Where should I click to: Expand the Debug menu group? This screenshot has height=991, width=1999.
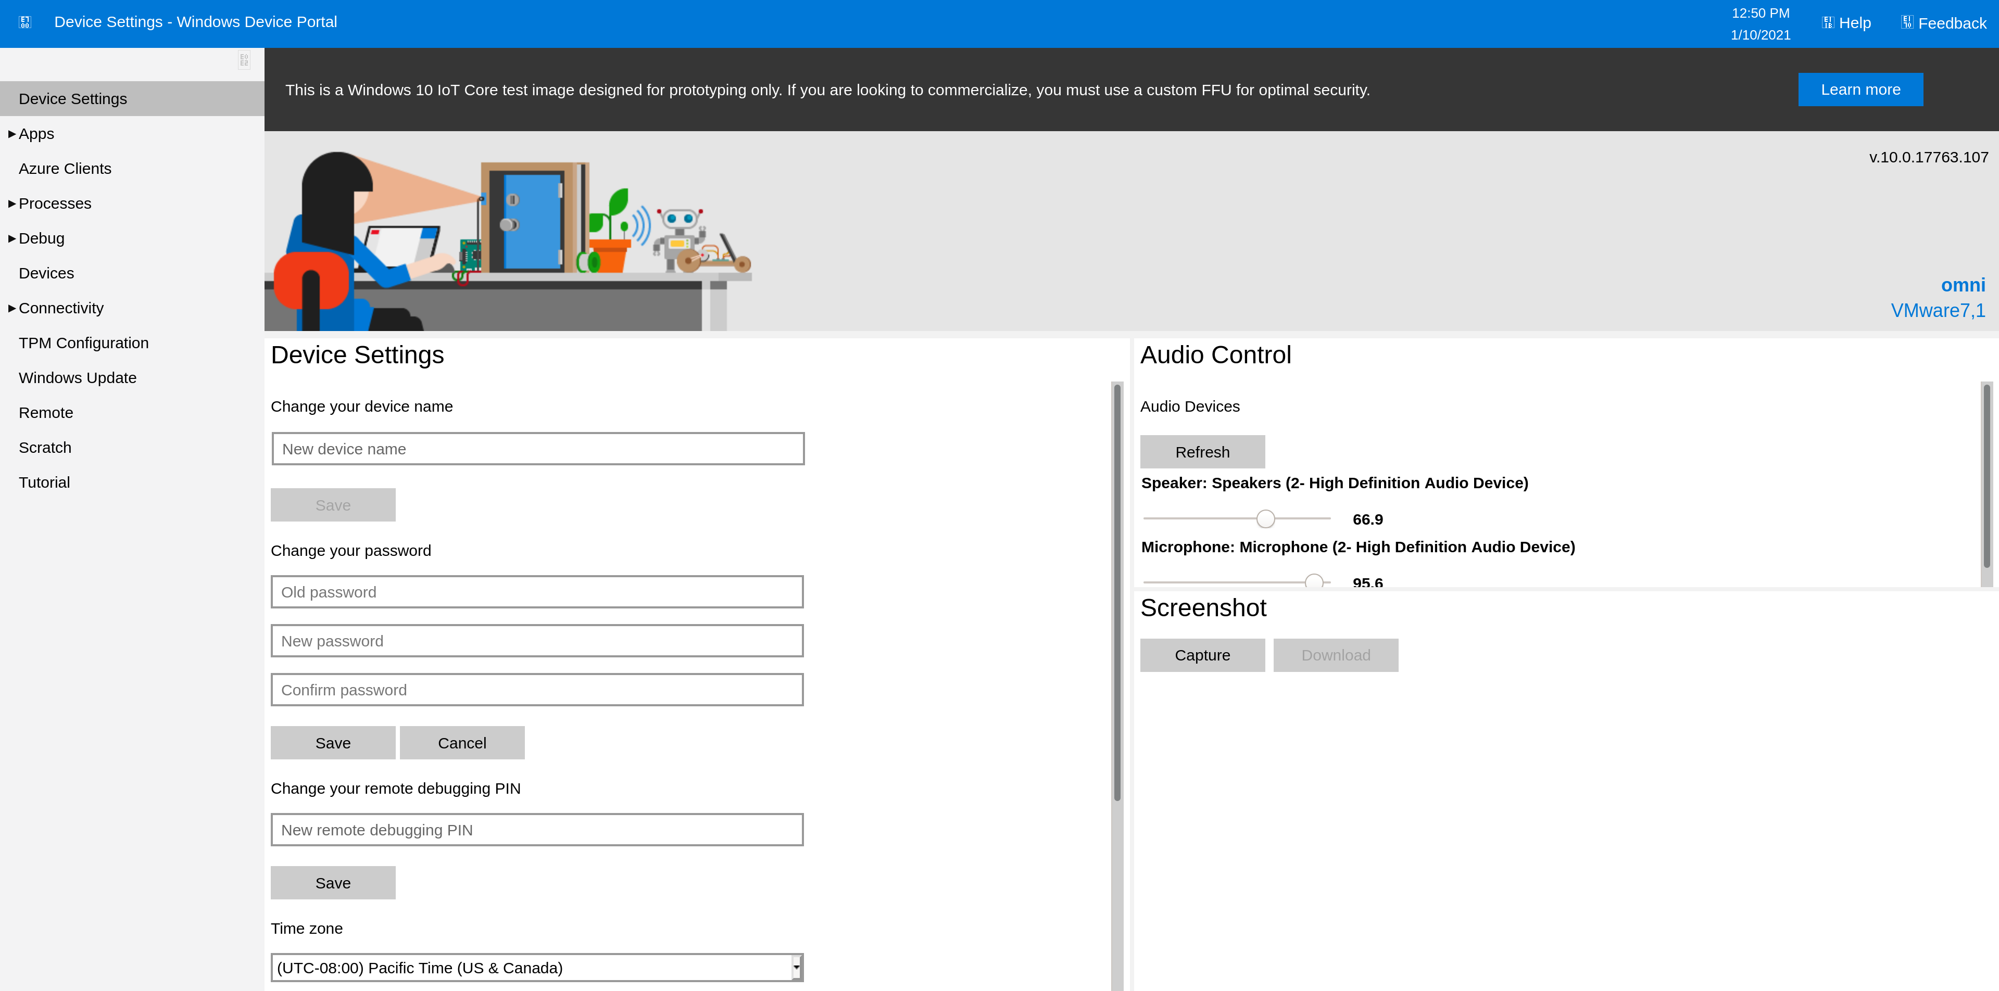point(11,239)
